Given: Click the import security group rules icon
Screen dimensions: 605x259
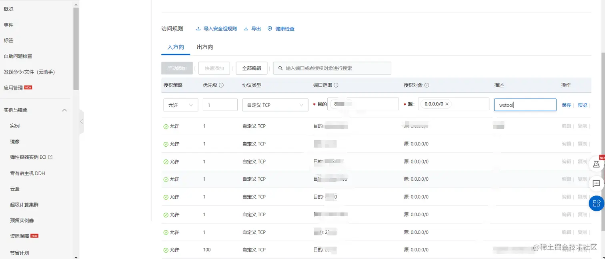Looking at the screenshot, I should click(x=198, y=28).
